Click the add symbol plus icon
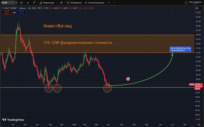Viewport: 204px width, 127px height. pyautogui.click(x=21, y=3)
